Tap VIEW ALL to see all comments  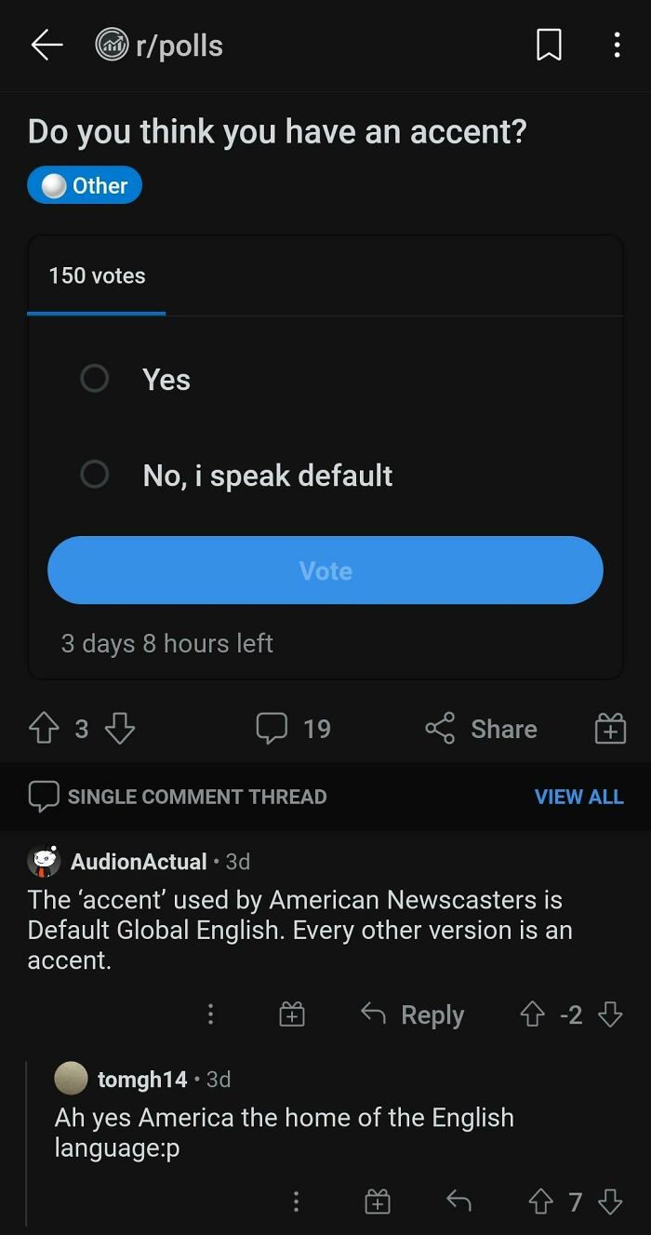578,796
